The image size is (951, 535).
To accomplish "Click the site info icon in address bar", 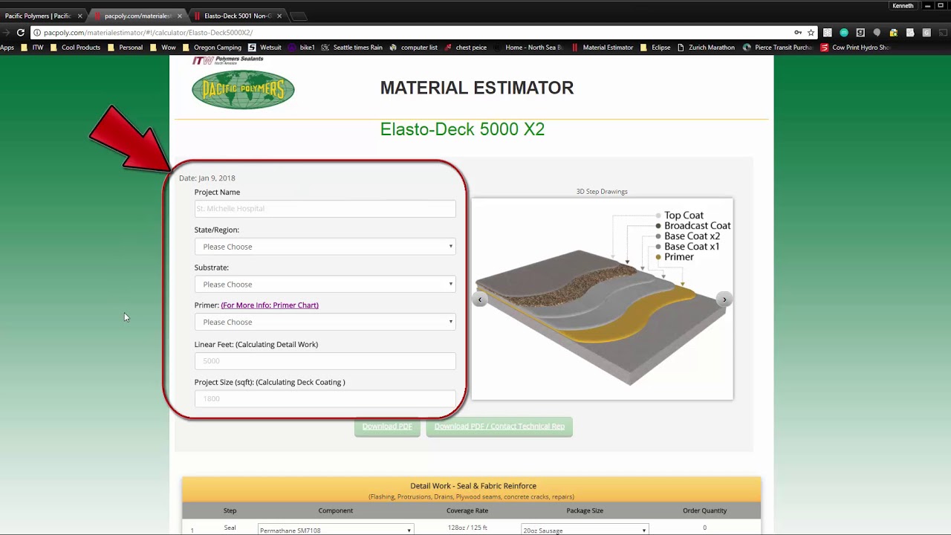I will coord(36,33).
